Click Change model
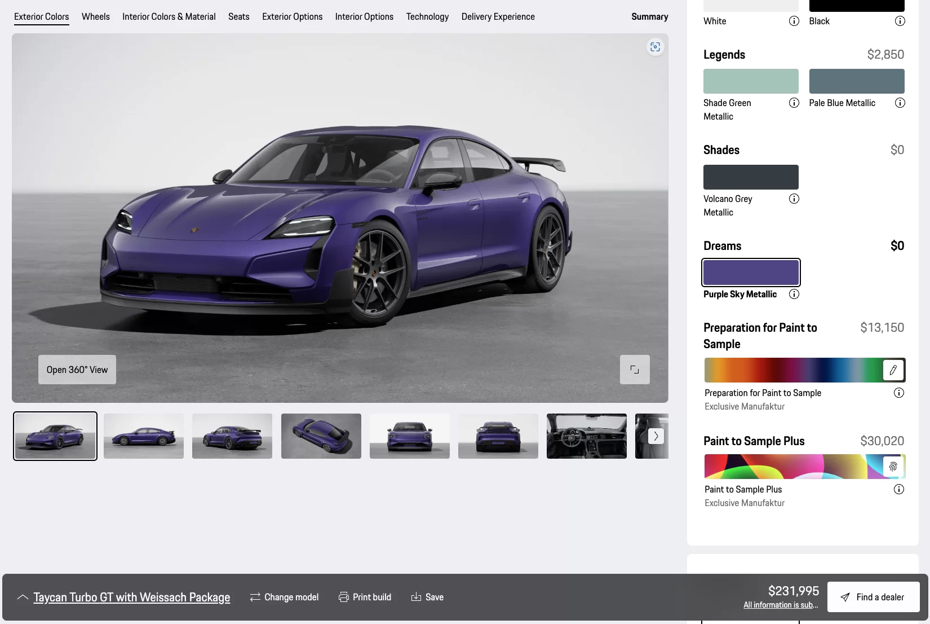 pyautogui.click(x=284, y=597)
